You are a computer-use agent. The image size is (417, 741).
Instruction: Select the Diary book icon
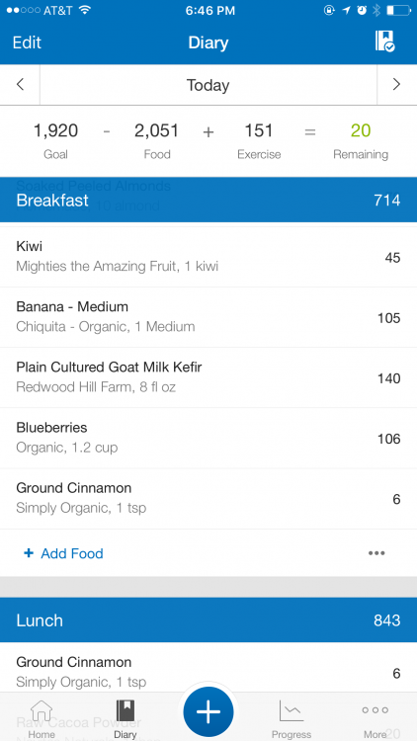click(x=125, y=711)
